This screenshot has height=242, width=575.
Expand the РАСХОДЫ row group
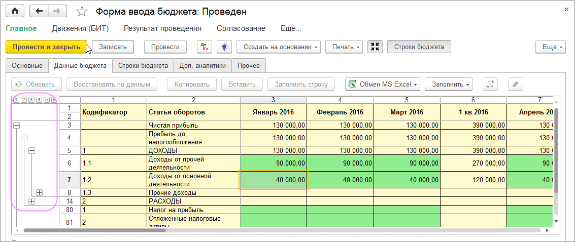(32, 201)
